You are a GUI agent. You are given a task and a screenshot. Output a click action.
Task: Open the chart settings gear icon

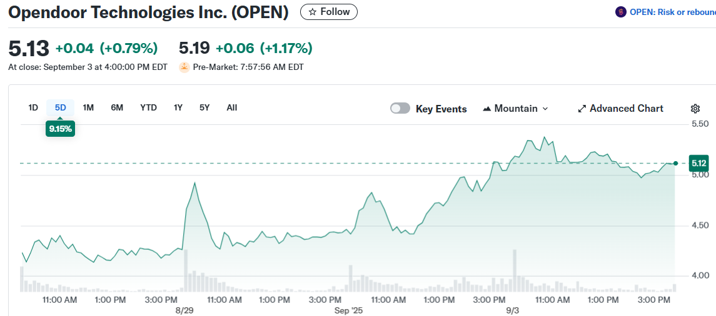click(x=695, y=109)
